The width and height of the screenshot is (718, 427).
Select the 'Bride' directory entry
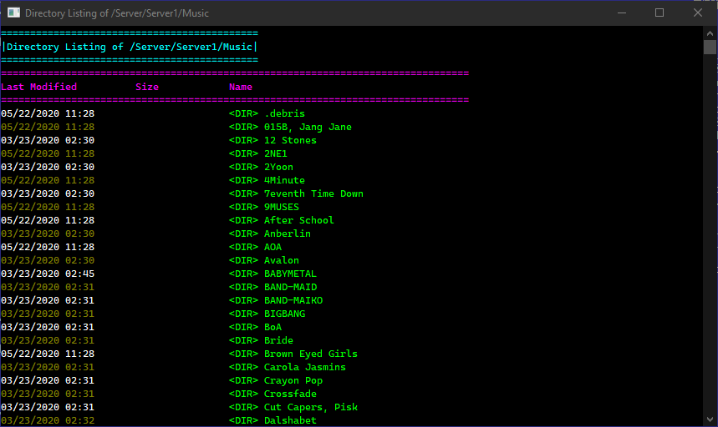click(278, 341)
